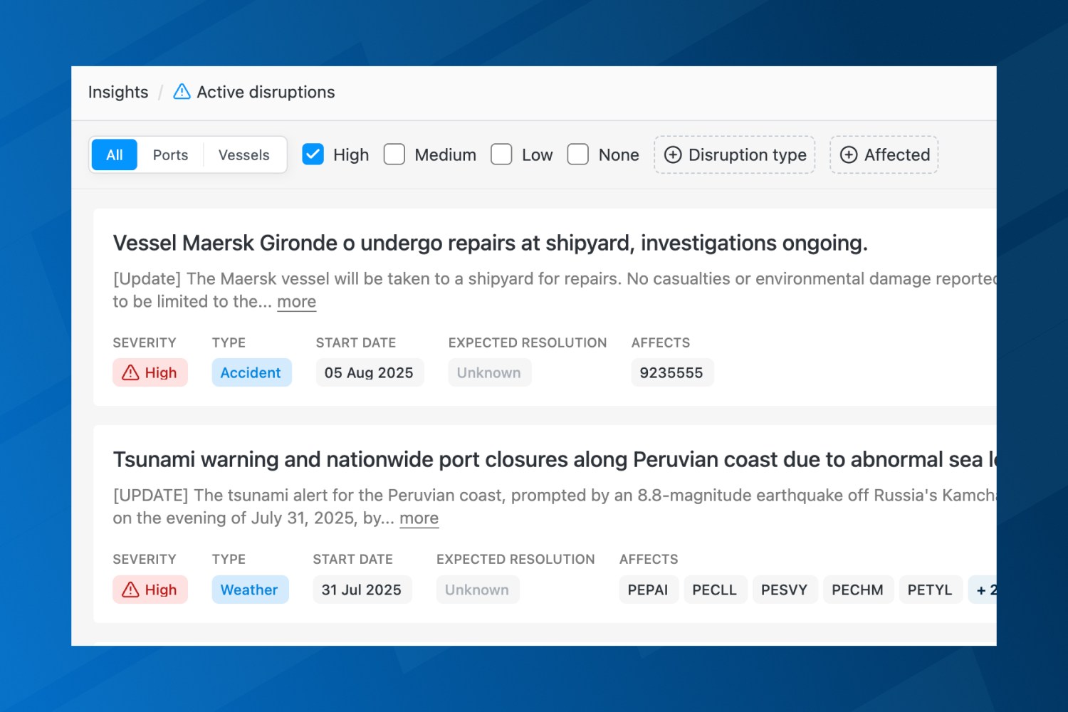
Task: Click the Weather type badge
Action: (x=250, y=590)
